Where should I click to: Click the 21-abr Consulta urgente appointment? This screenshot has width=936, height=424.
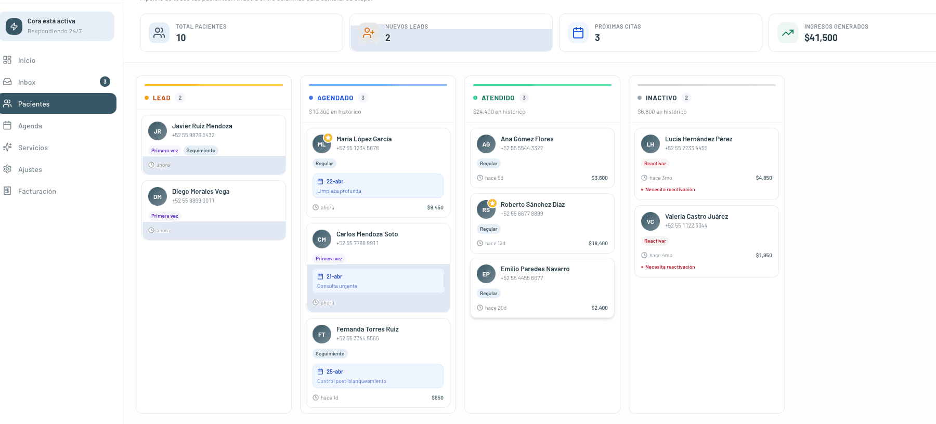(x=378, y=281)
